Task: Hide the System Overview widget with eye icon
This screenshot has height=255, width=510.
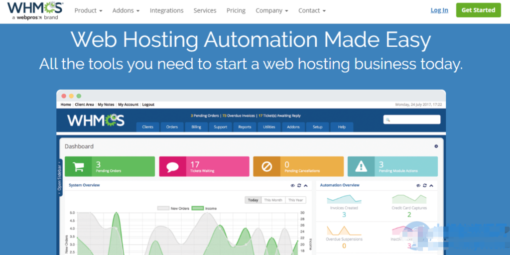Action: [292, 185]
